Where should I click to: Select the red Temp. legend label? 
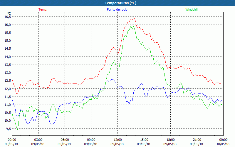tap(43, 9)
